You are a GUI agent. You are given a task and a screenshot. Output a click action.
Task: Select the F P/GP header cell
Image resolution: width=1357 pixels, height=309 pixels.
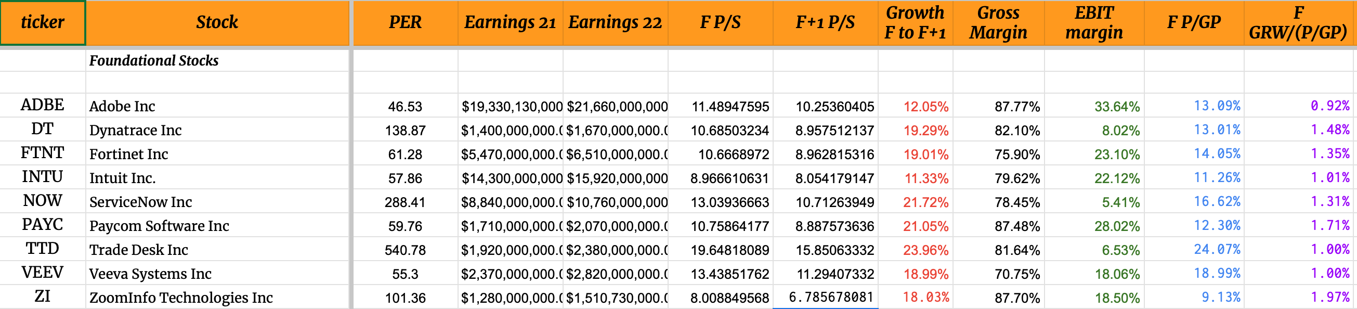(1194, 23)
